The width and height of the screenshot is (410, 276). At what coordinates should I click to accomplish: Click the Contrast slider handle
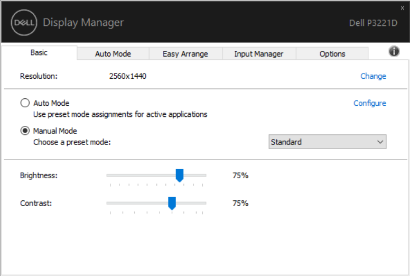pos(172,203)
